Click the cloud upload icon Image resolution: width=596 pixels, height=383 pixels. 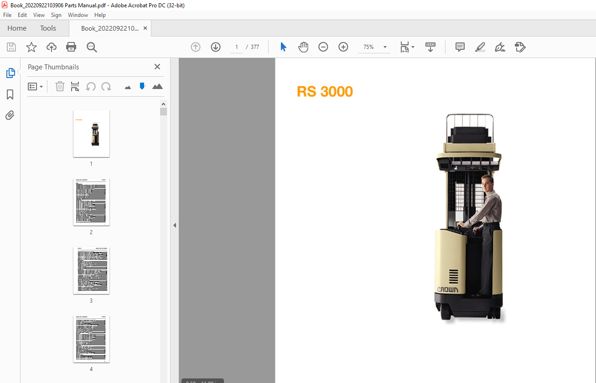point(52,47)
